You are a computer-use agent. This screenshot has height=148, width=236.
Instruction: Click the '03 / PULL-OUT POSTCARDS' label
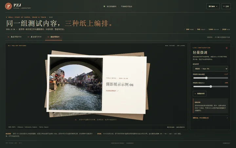(17, 46)
